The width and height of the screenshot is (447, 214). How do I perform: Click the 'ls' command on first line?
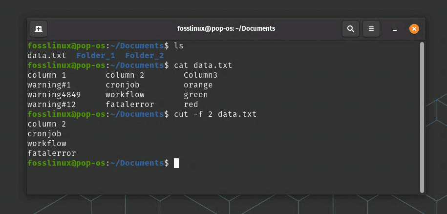[x=179, y=46]
